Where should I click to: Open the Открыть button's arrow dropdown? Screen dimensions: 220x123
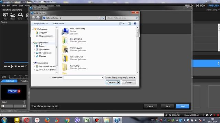tap(118, 82)
